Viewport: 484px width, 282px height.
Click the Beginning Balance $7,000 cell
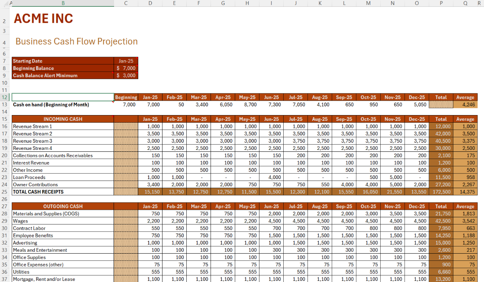click(x=126, y=68)
